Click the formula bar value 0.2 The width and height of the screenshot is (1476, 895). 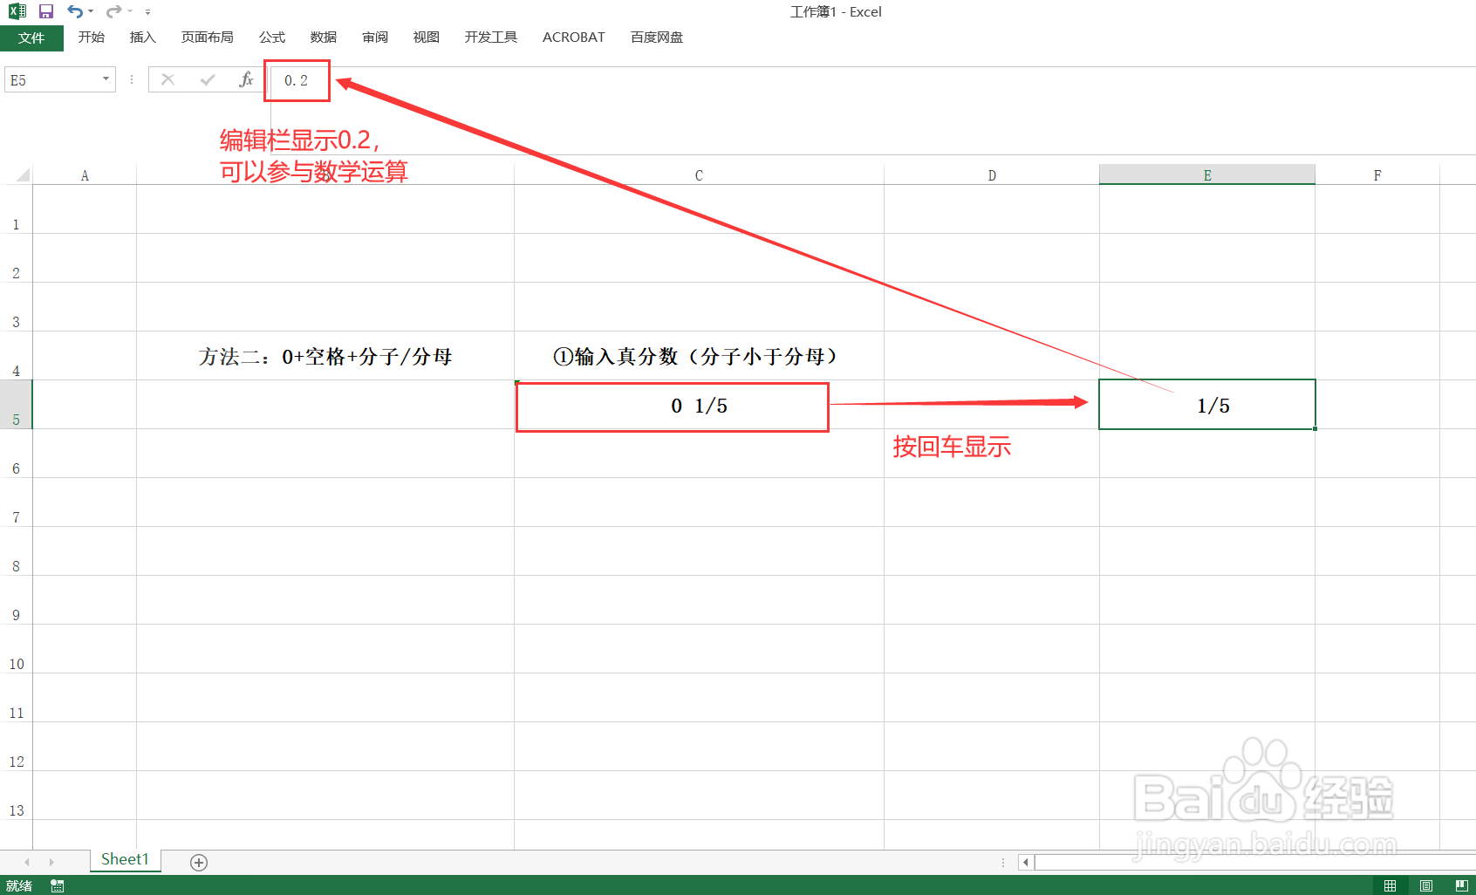pyautogui.click(x=297, y=80)
